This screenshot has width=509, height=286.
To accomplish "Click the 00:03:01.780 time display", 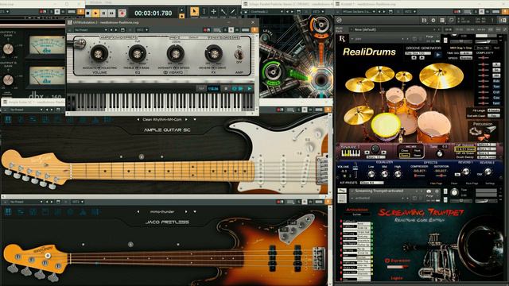I will [153, 14].
